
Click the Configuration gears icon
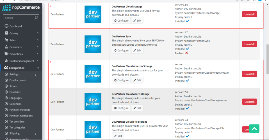click(x=6, y=68)
